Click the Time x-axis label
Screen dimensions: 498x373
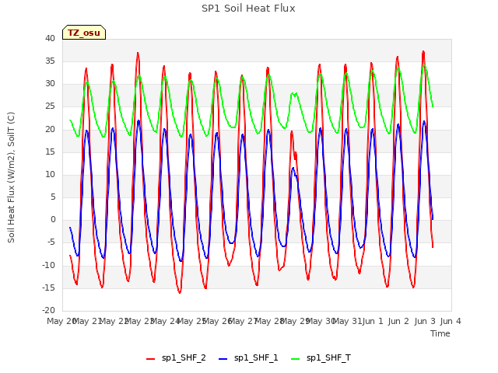440,333
